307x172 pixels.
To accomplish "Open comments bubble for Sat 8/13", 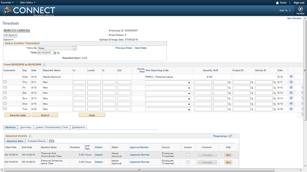I will pos(5,93).
